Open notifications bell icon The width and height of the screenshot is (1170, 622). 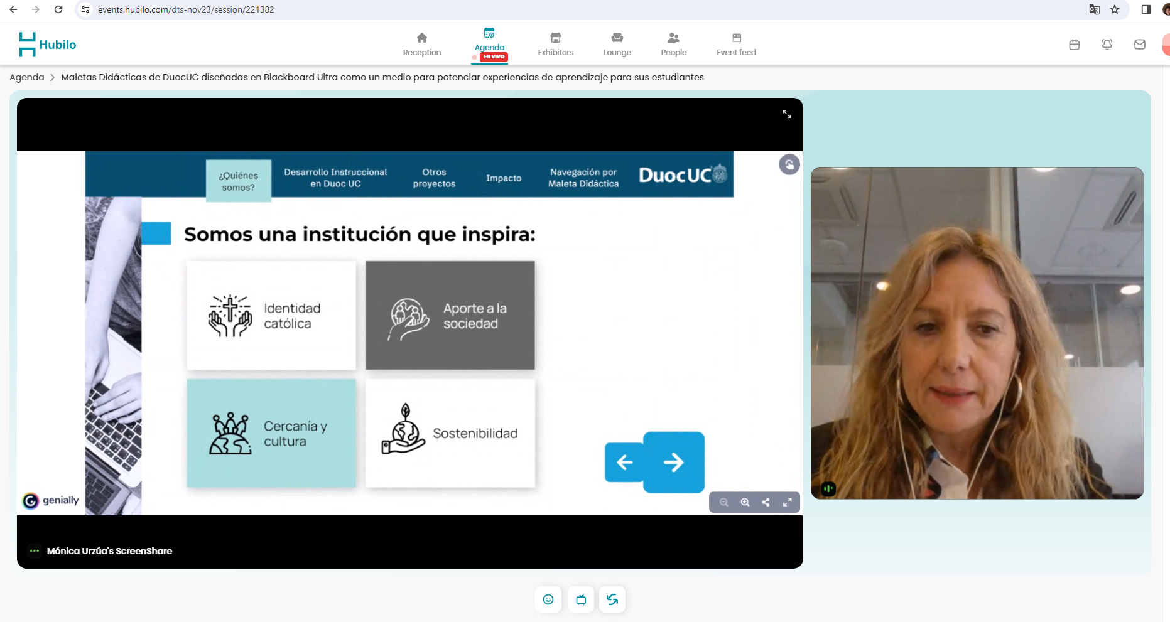pos(1107,45)
